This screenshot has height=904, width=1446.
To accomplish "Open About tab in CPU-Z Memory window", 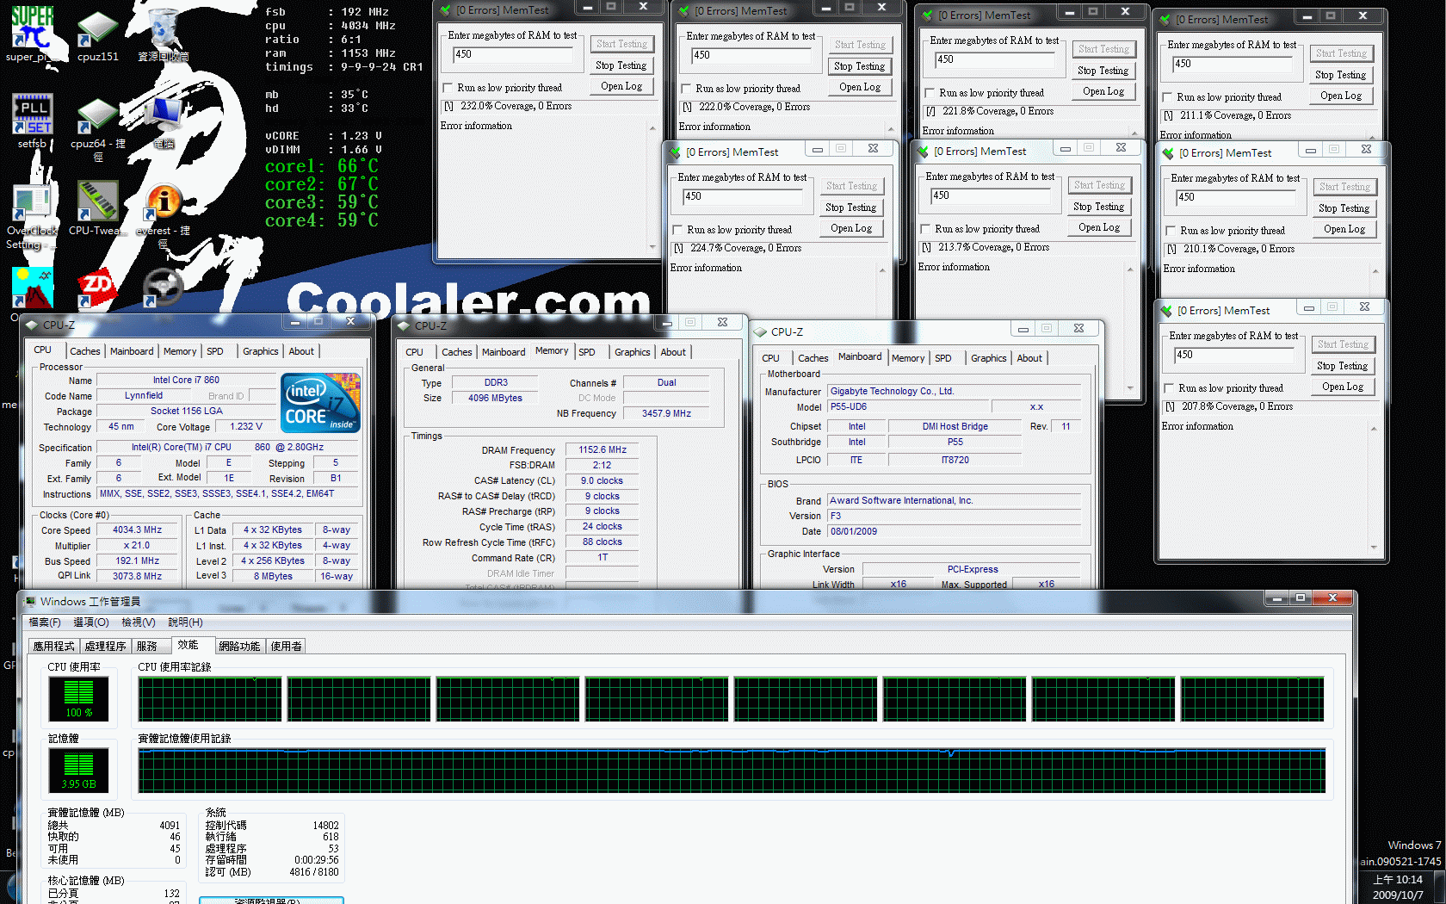I will point(673,352).
